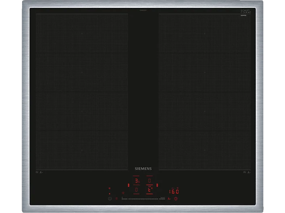Set power slider to the middle level
This screenshot has height=213, width=285.
point(143,199)
